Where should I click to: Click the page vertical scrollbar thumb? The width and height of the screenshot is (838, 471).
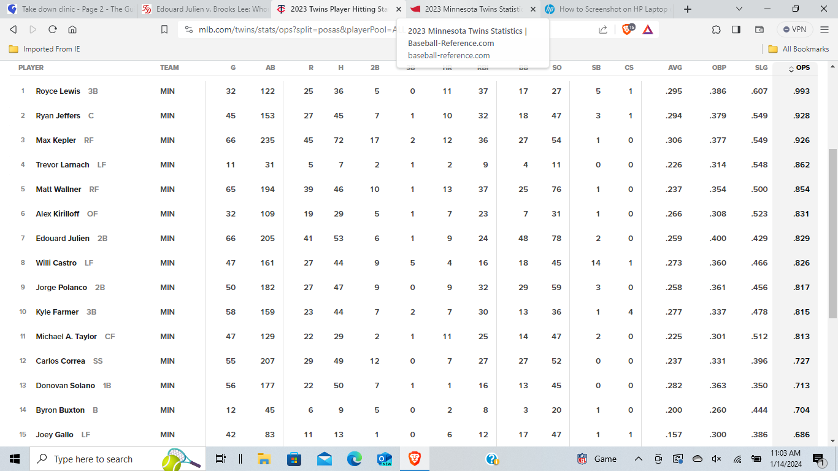point(832,233)
